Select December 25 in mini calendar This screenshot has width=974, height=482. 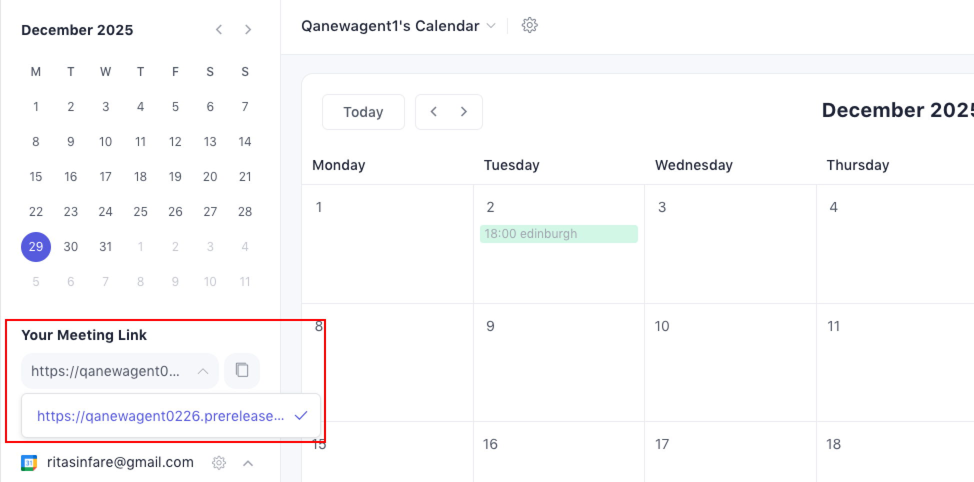pos(140,212)
